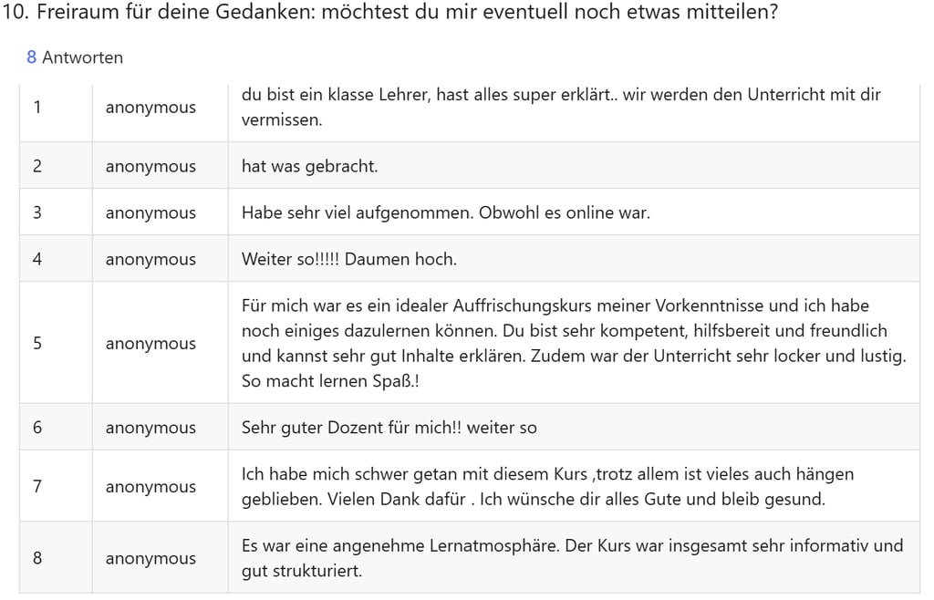Select the response 'Habe sehr viel aufgenommen'
Screen dimensions: 934x600
point(445,212)
